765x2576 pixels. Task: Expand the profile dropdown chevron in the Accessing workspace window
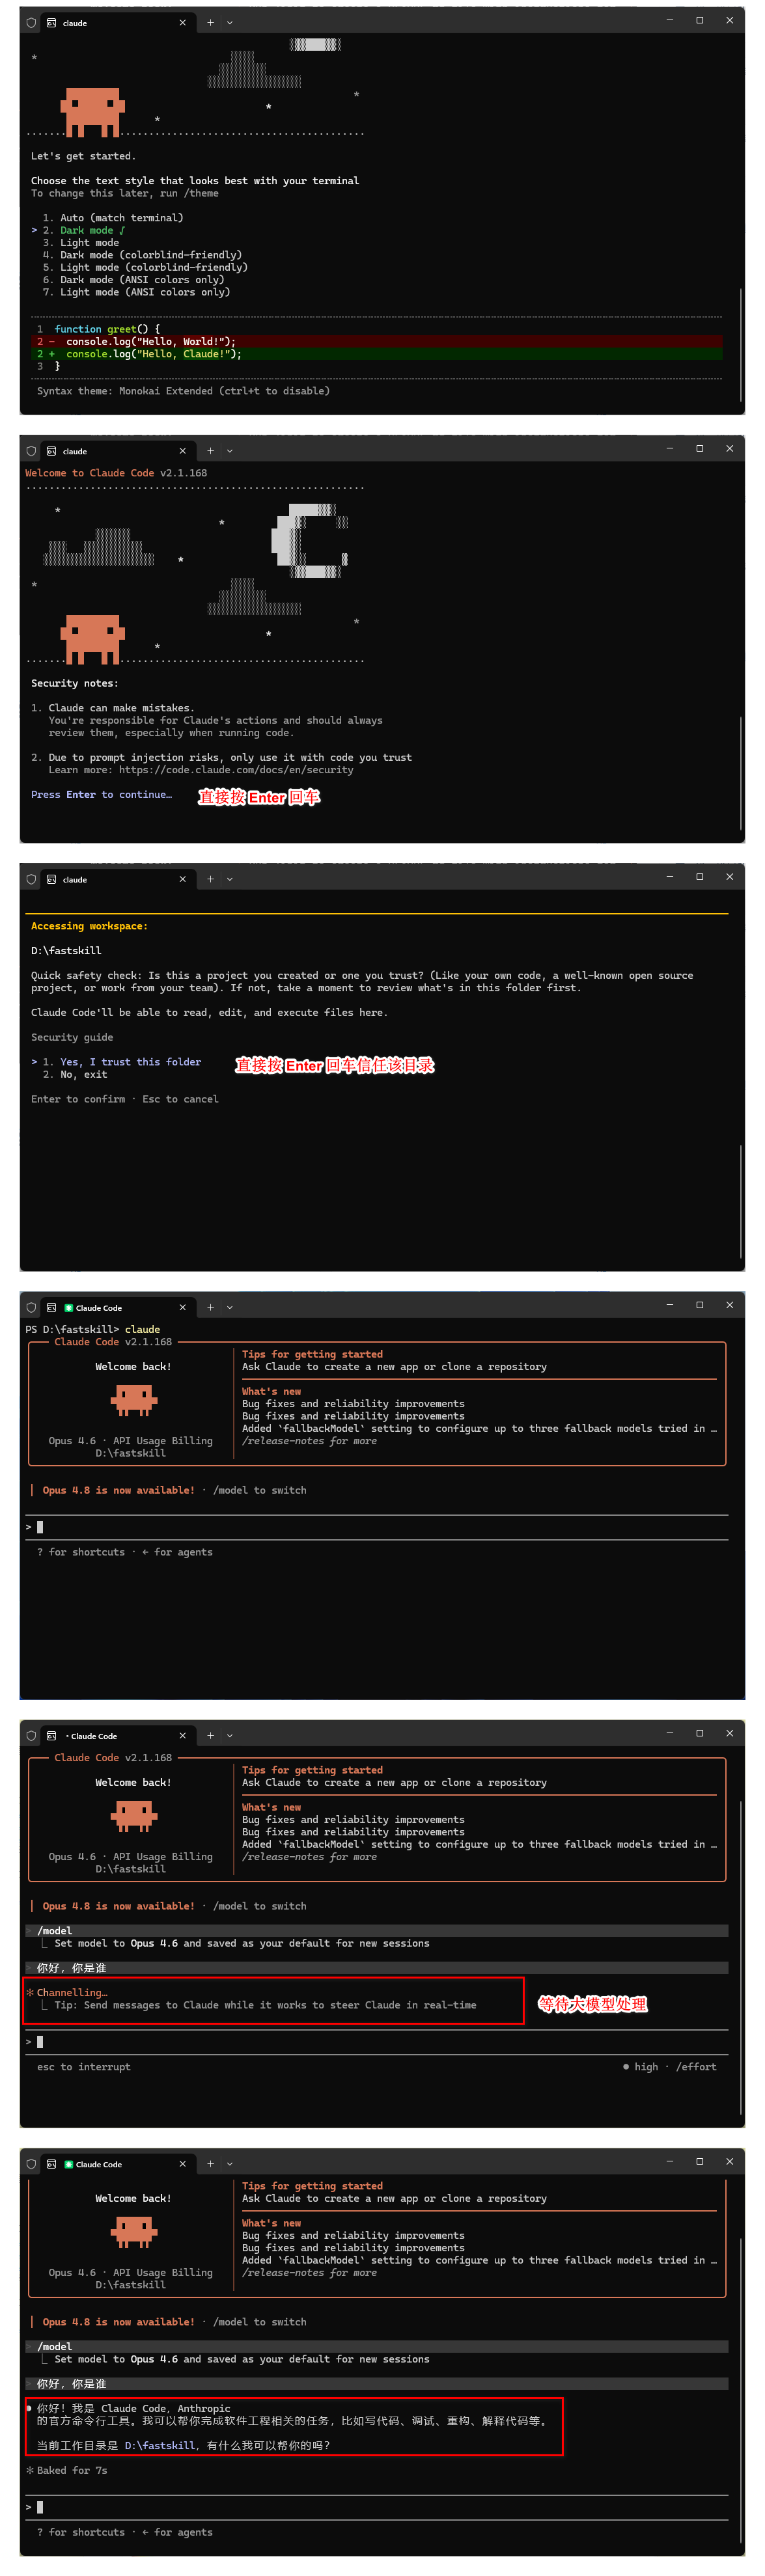pos(230,879)
